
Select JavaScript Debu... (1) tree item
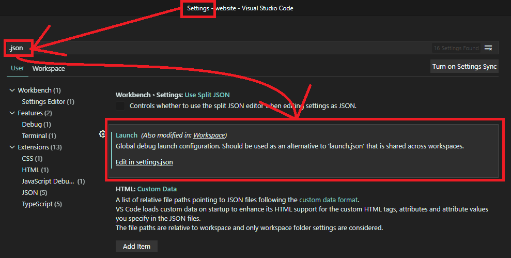53,181
